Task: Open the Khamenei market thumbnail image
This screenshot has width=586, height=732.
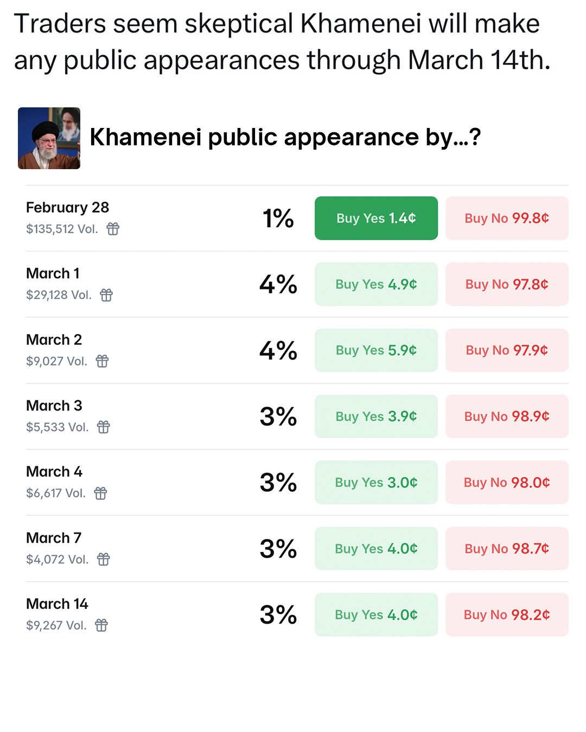Action: [49, 138]
